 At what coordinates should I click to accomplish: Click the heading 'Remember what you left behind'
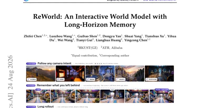click(58, 85)
